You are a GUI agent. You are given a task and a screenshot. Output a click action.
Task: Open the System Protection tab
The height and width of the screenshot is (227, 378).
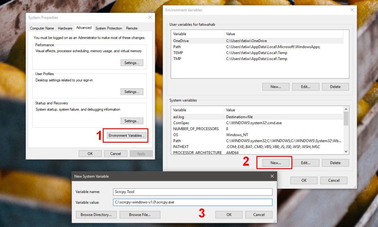point(109,28)
